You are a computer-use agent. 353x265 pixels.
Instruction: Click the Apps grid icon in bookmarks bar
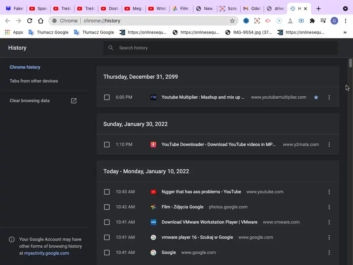pyautogui.click(x=7, y=32)
